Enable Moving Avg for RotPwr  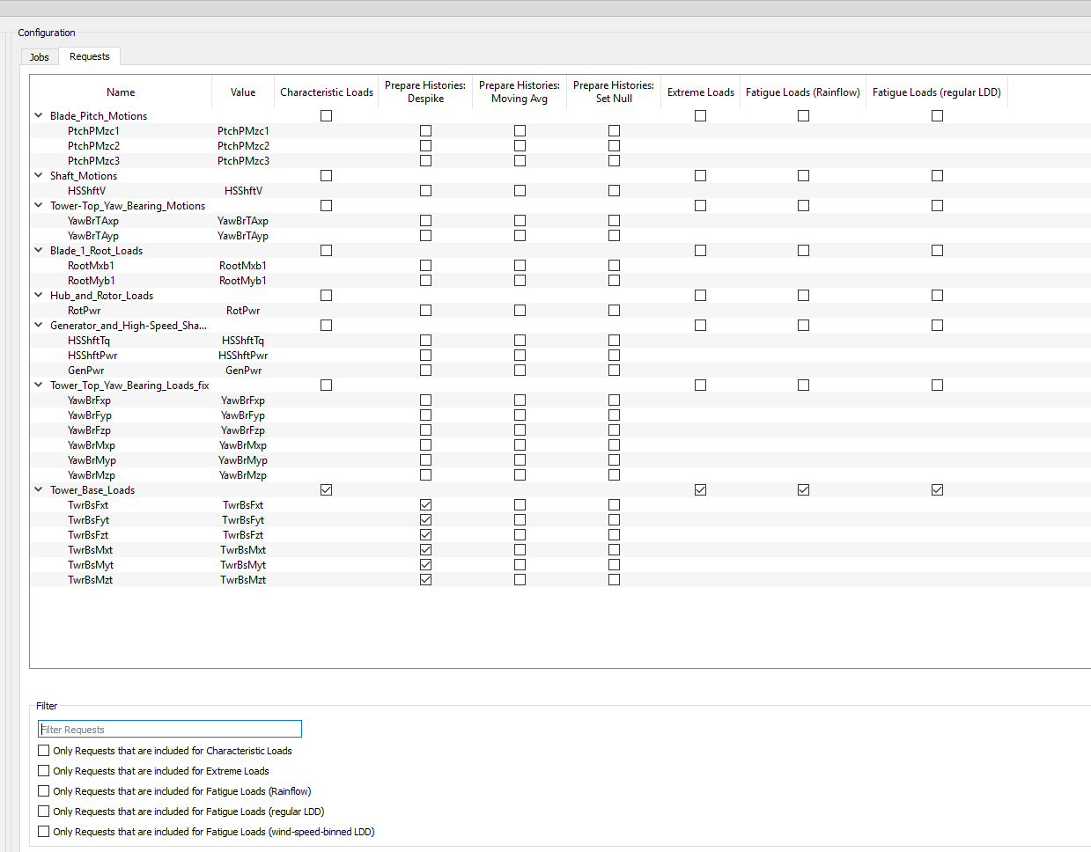(520, 311)
